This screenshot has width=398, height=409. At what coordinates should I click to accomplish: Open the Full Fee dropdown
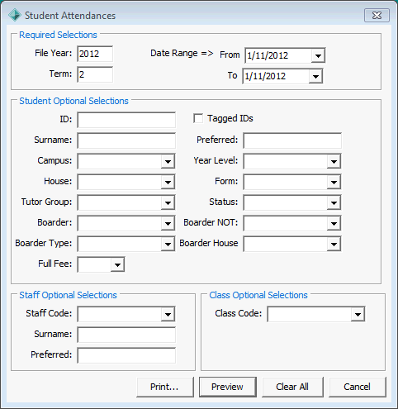coord(117,264)
